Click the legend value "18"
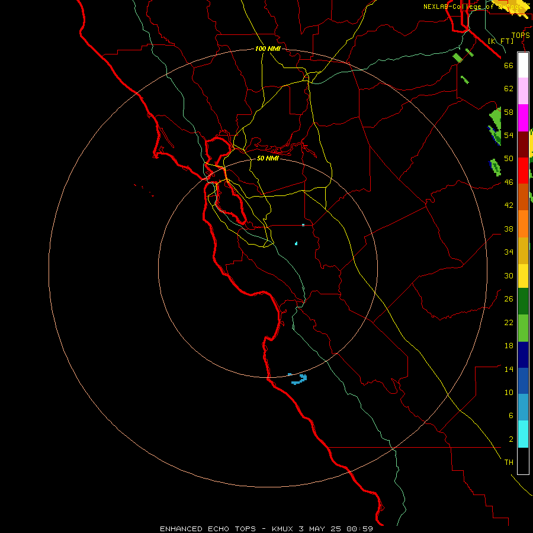Screen dimensions: 533x533 coord(509,346)
